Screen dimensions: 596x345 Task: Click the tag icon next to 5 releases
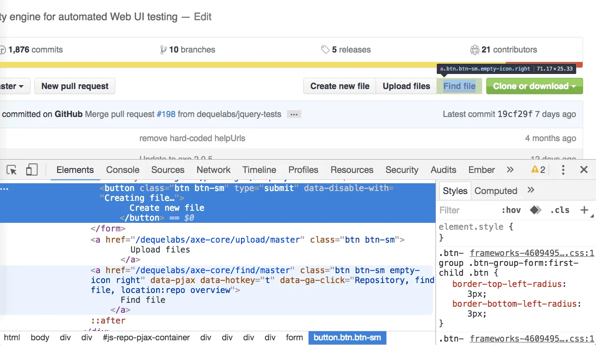[x=326, y=49]
